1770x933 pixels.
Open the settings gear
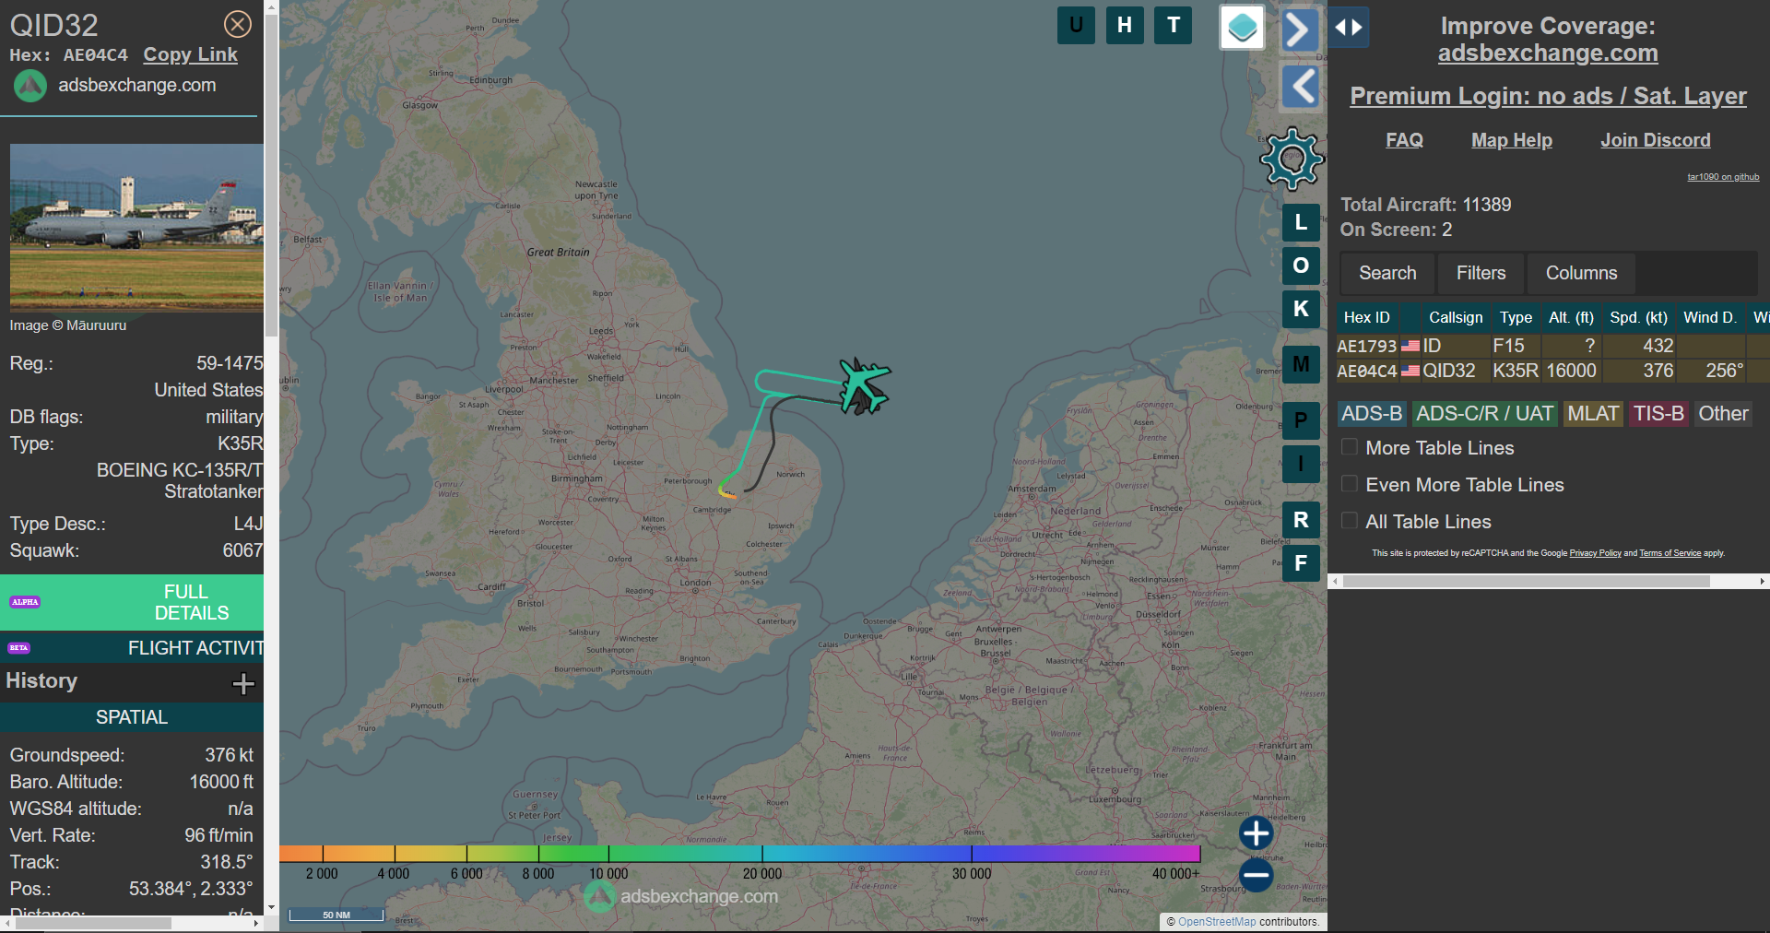coord(1292,159)
